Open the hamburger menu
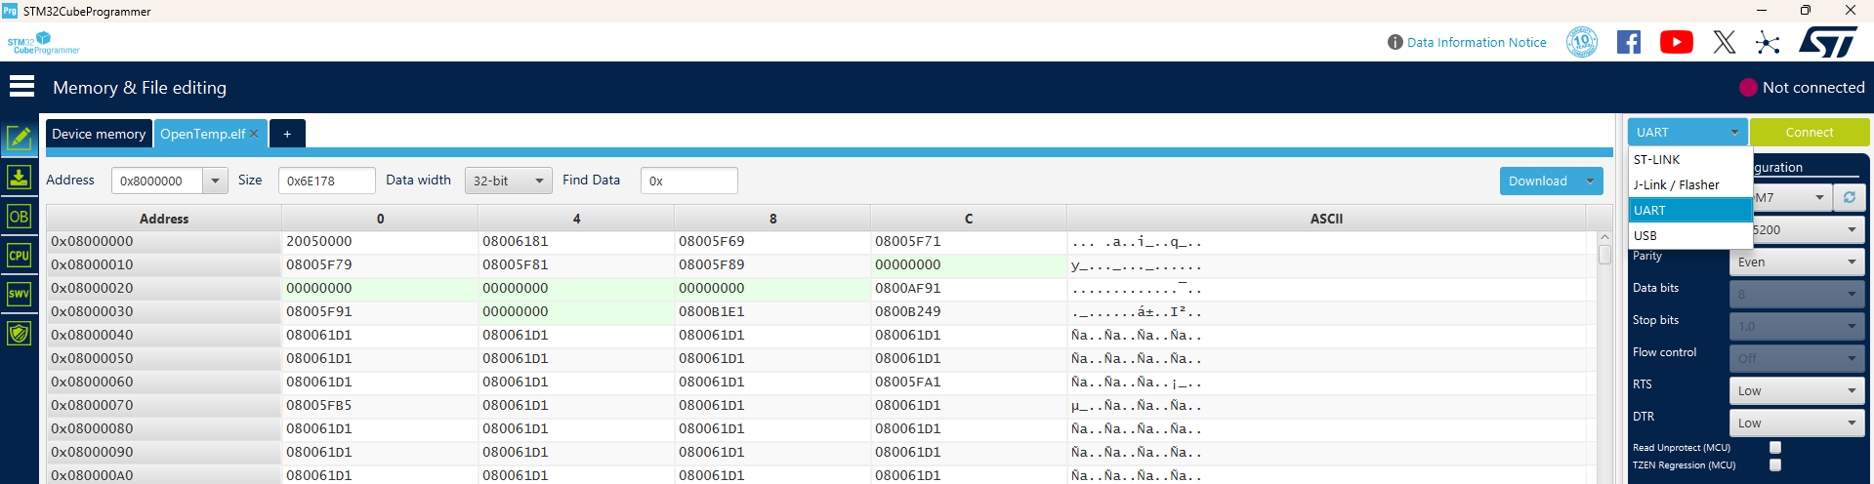Image resolution: width=1874 pixels, height=484 pixels. point(21,87)
